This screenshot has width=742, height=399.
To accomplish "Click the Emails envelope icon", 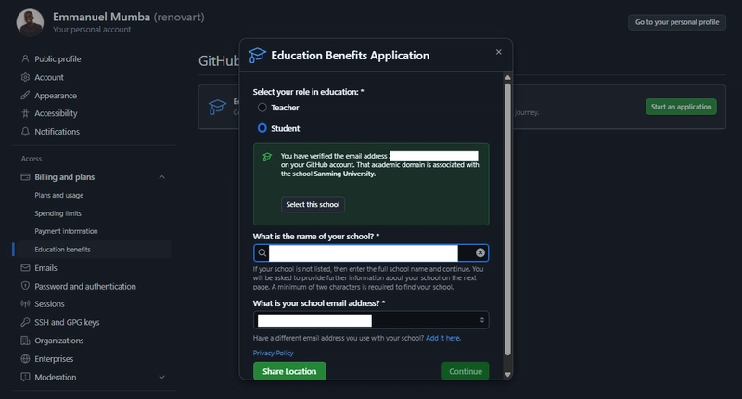I will (x=25, y=268).
